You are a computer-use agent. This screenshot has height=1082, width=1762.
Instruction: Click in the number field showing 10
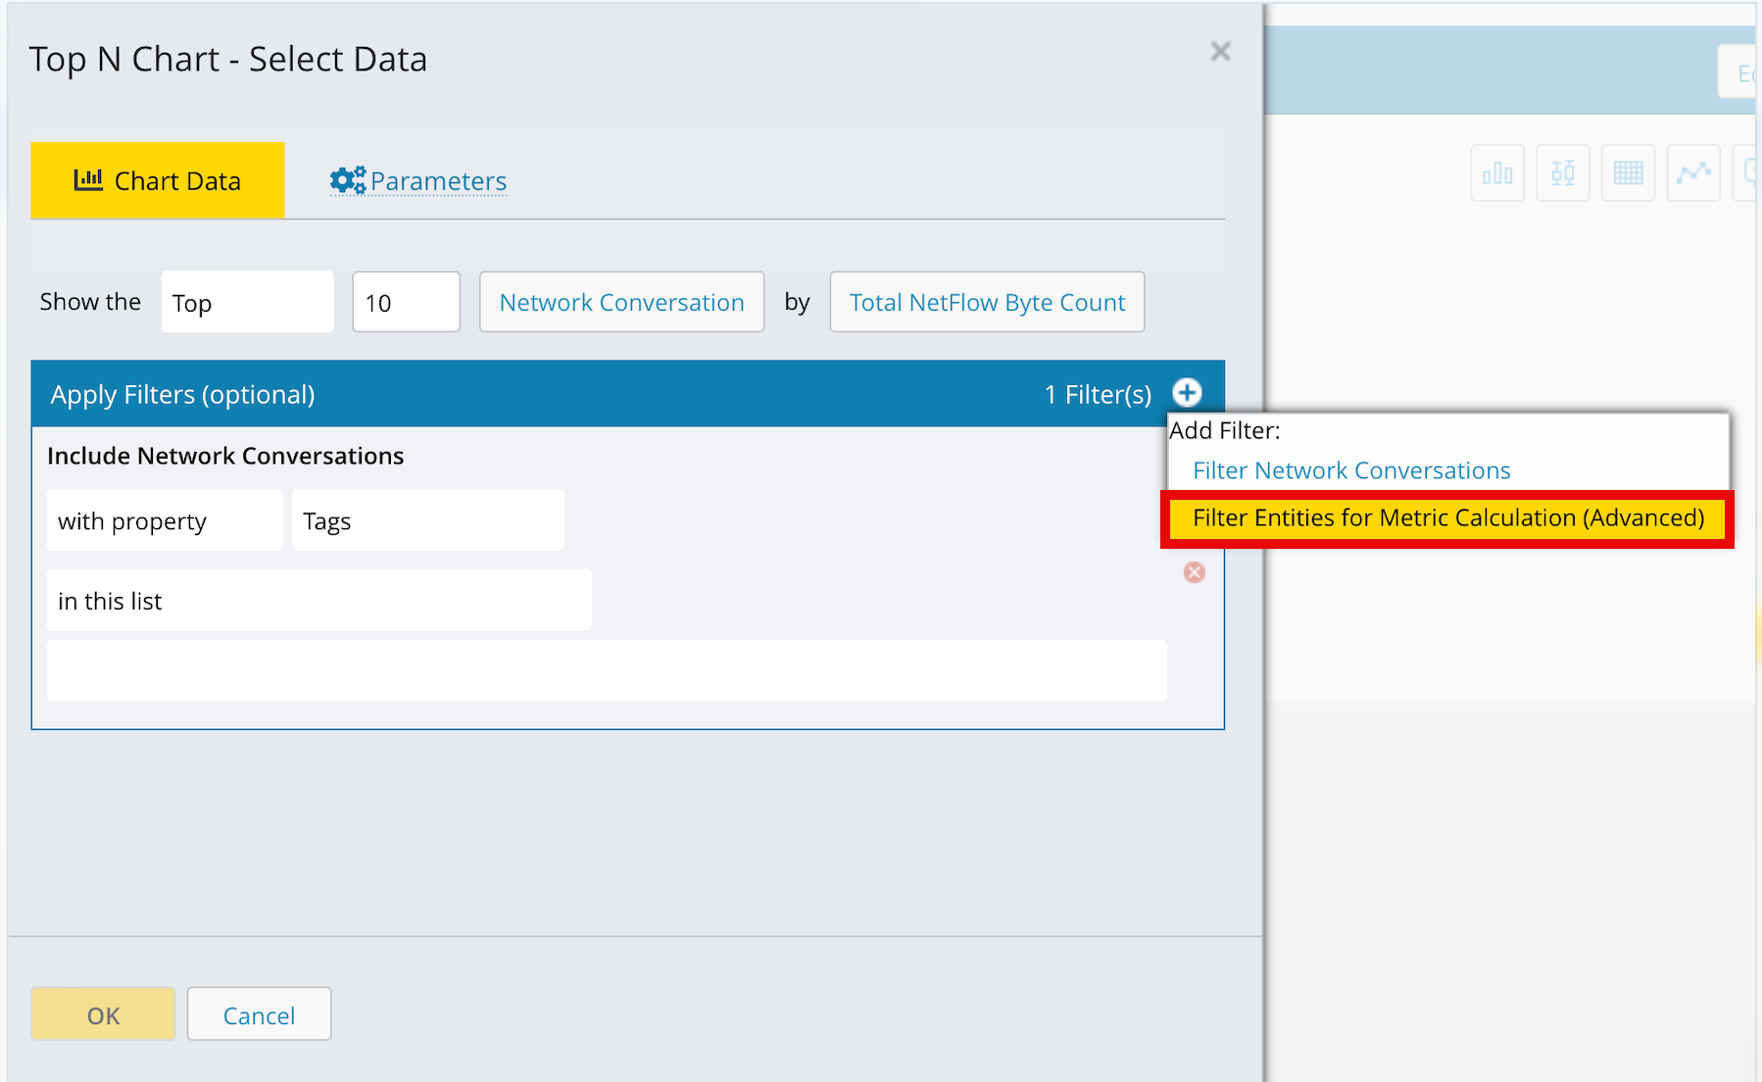point(406,303)
